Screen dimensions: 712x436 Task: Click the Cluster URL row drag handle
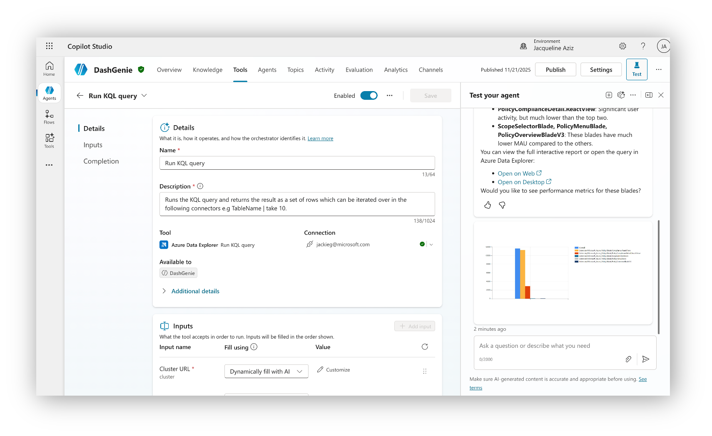425,371
